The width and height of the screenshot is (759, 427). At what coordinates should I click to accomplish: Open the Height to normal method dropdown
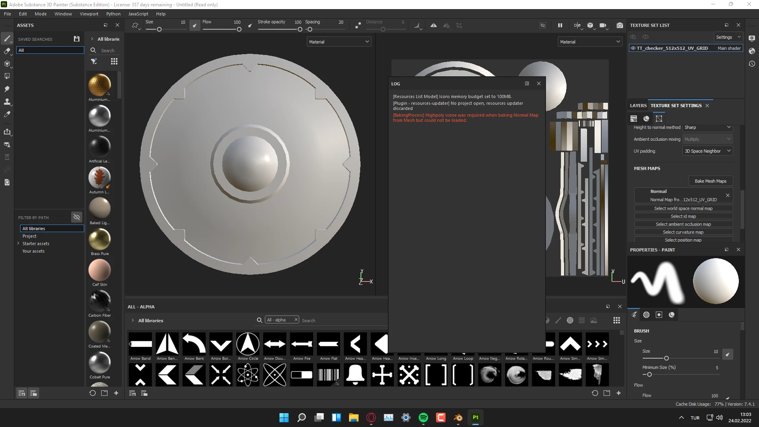(x=707, y=127)
